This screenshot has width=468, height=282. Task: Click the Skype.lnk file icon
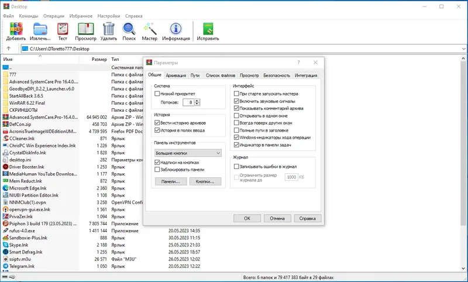(x=5, y=245)
